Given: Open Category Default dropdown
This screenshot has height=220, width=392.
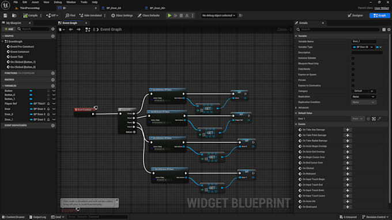Looking at the screenshot, I should pos(363,91).
